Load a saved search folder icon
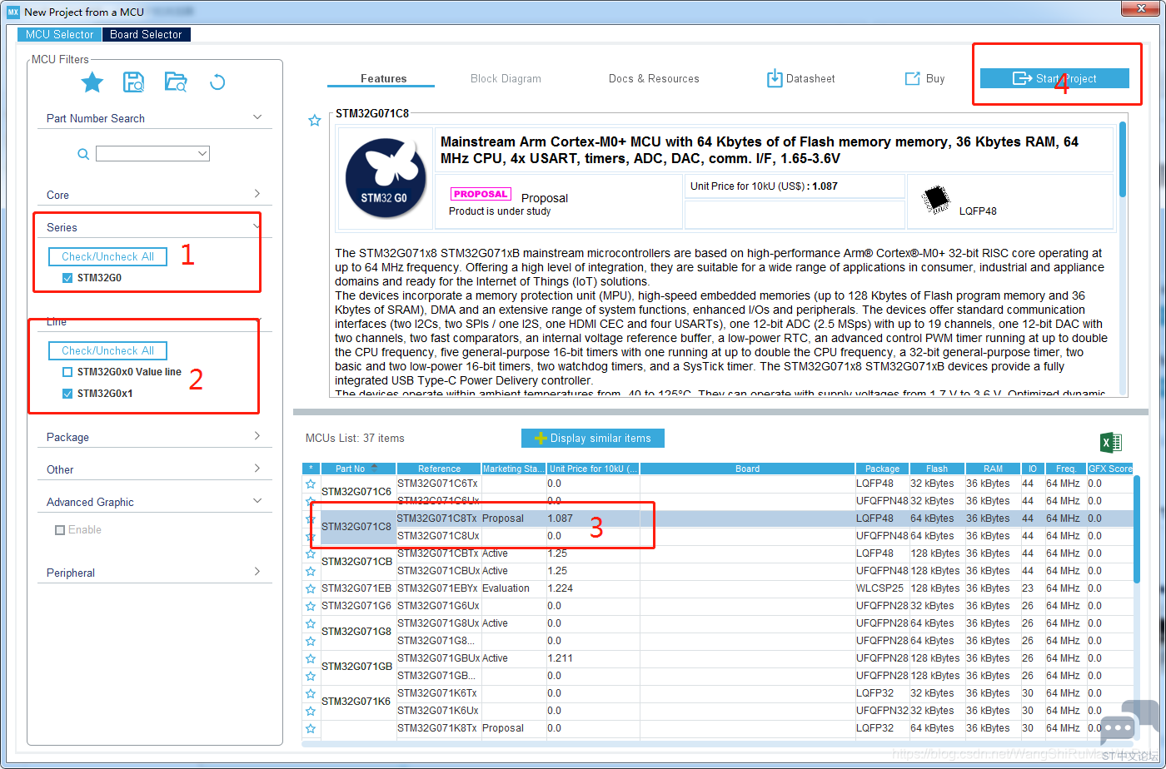This screenshot has height=769, width=1166. tap(176, 82)
